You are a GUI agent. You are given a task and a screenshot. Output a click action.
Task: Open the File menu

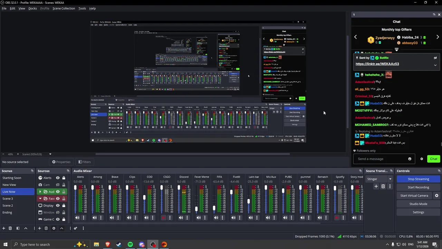4,8
